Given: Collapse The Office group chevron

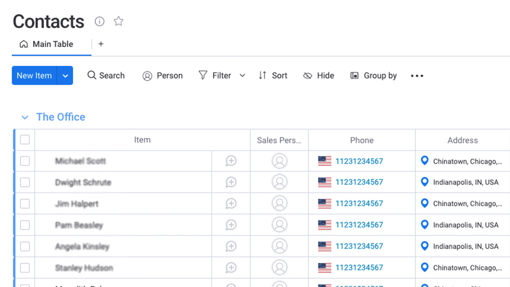Looking at the screenshot, I should pyautogui.click(x=25, y=117).
